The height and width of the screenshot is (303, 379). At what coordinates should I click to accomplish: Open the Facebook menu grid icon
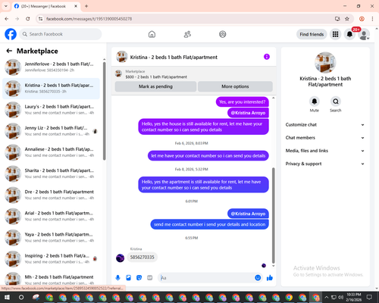click(335, 34)
